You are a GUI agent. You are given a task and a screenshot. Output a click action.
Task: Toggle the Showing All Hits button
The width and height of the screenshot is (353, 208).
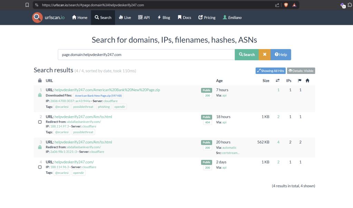[270, 71]
